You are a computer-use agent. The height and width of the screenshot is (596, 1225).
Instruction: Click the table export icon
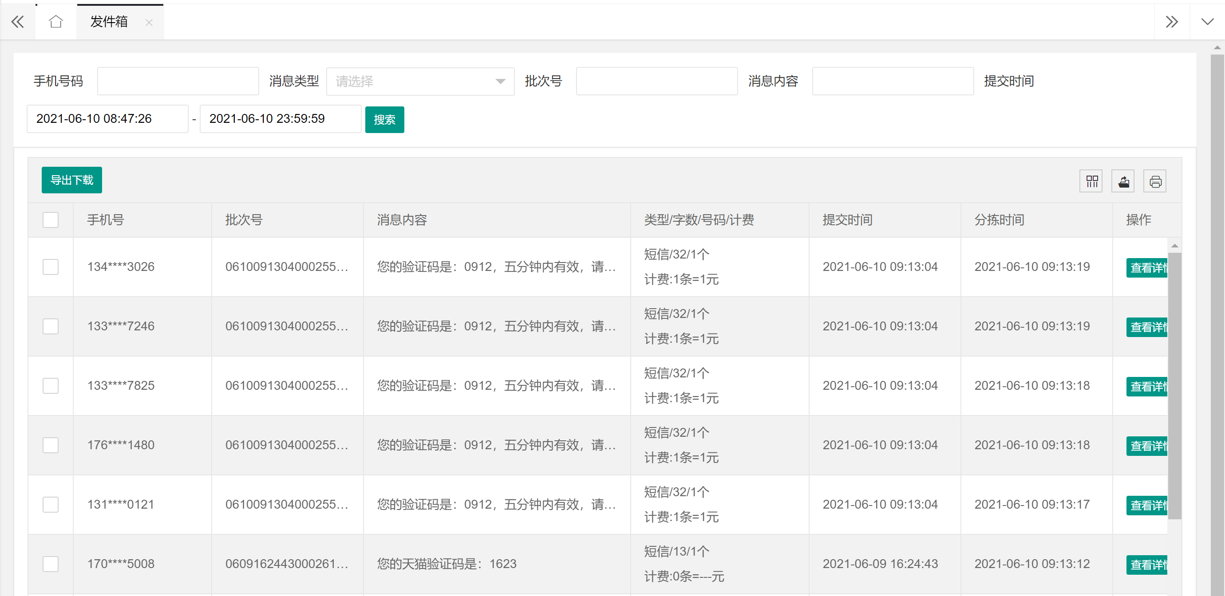[1123, 181]
